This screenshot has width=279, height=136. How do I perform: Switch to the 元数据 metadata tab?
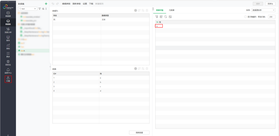pyautogui.click(x=172, y=10)
